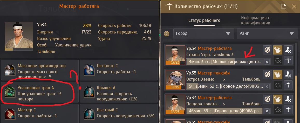Click the Массовое производство skill icon
This screenshot has width=300, height=123.
coord(10,70)
